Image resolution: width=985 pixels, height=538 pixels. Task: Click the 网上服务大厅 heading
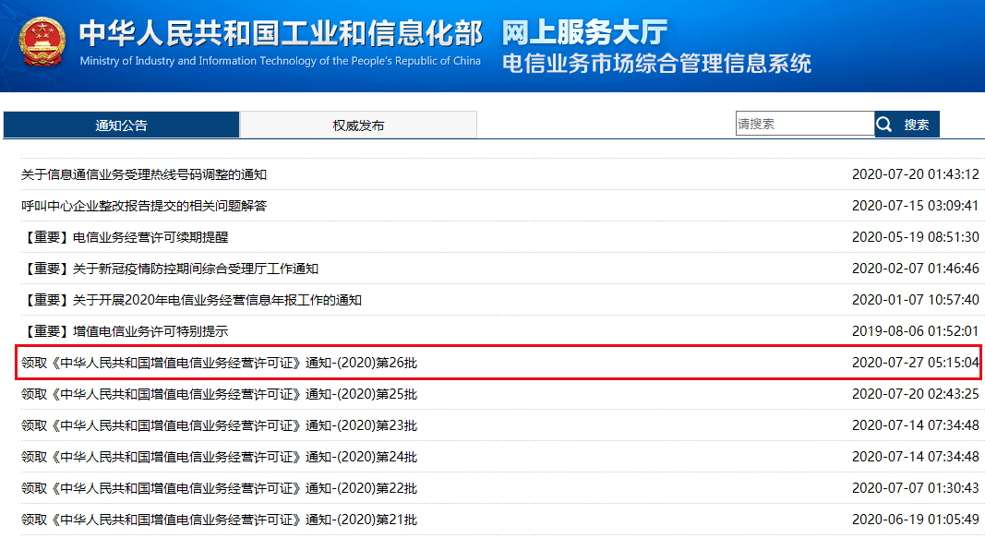tap(584, 32)
